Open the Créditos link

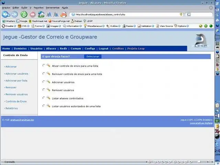tap(118, 48)
